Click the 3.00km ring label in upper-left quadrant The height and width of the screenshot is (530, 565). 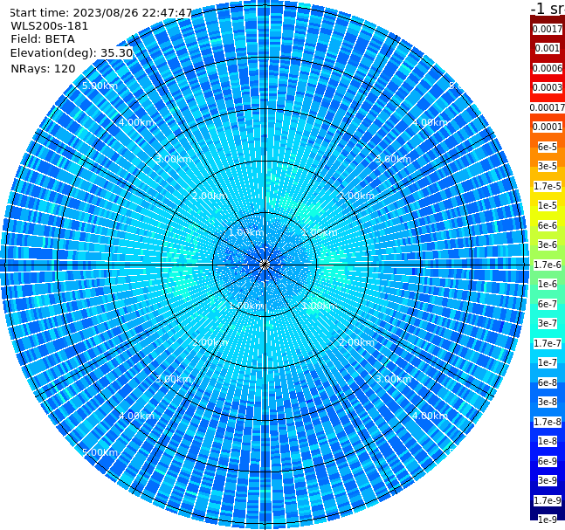pyautogui.click(x=173, y=159)
